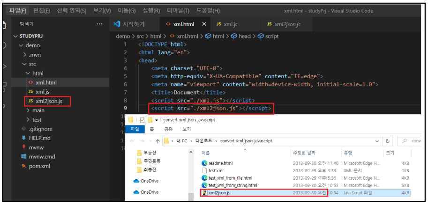Click the meta charset="UTF-8" code line
428x205 pixels.
(x=187, y=68)
